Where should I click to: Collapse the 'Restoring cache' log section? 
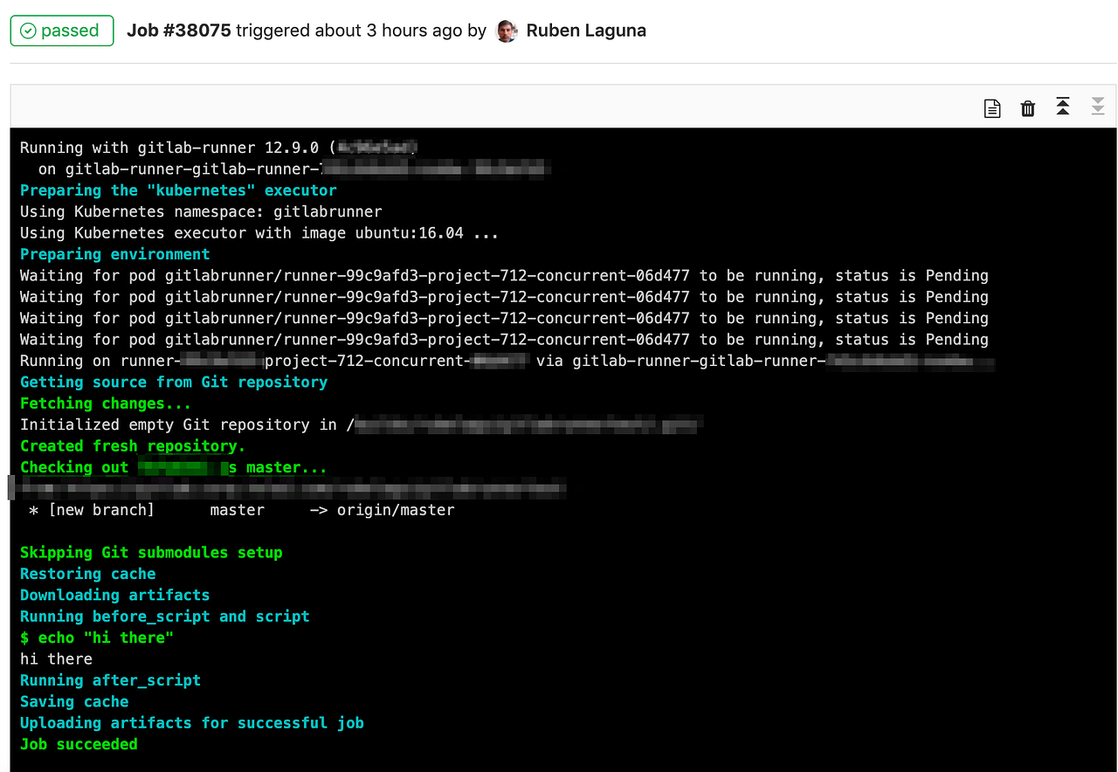click(87, 574)
